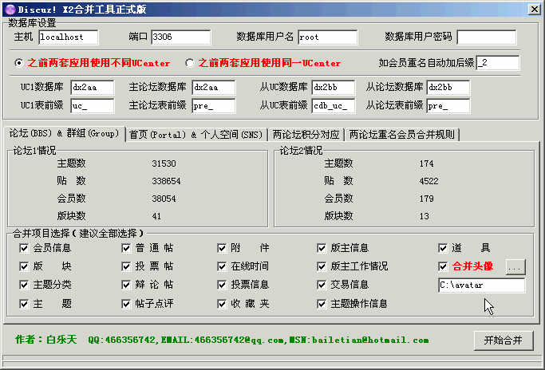545x370 pixels.
Task: Select the different UCenter radio option
Action: [19, 63]
